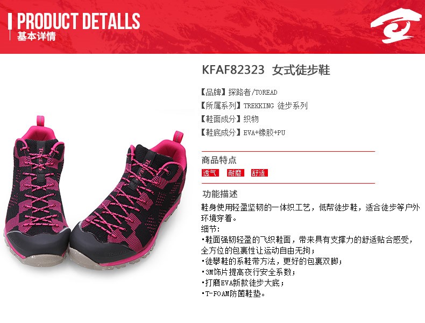Select the 透气 feature tag
Viewport: 425px width, 323px height.
210,173
